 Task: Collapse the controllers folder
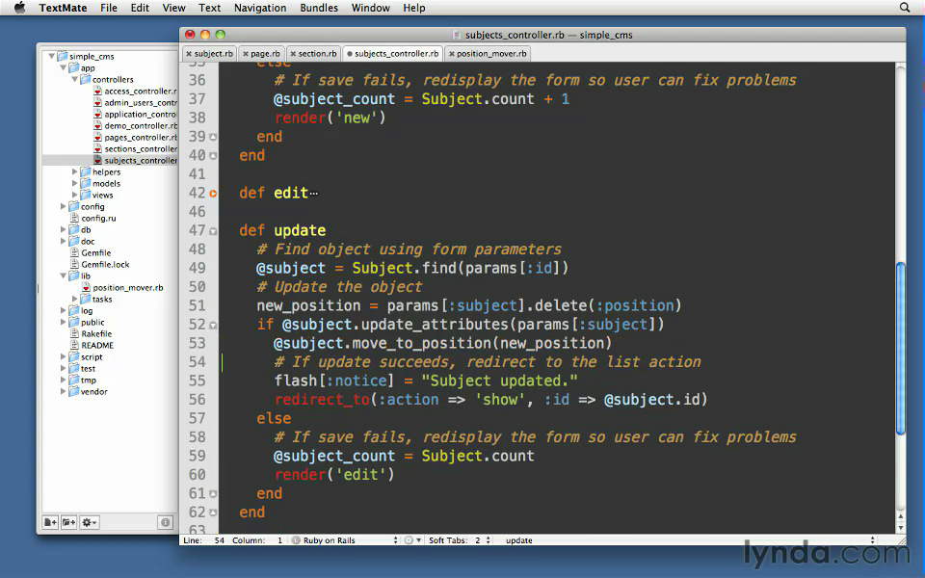coord(75,79)
